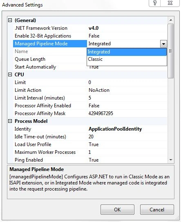181x222 pixels.
Task: Select the Limit Action NoAction value
Action: [99, 90]
